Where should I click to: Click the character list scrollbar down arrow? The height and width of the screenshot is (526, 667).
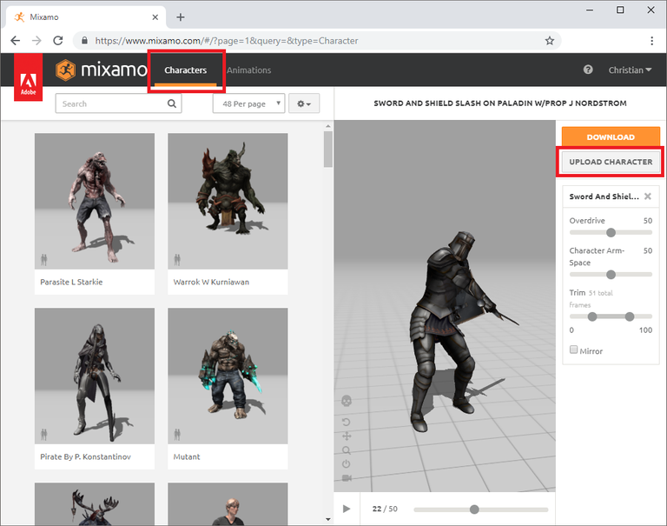tap(327, 519)
